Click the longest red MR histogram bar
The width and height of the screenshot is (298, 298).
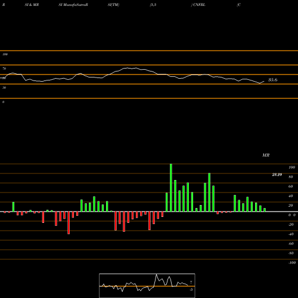click(69, 223)
